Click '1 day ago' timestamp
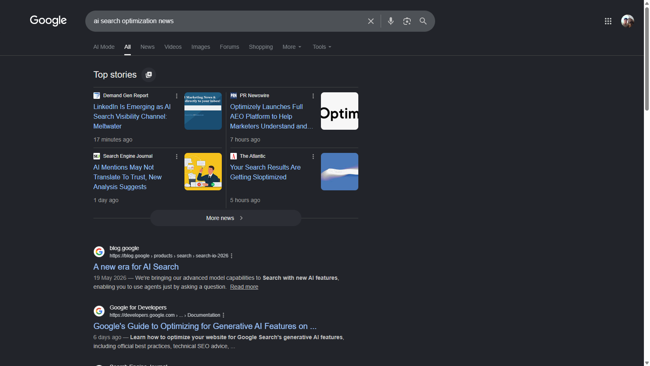Screen dimensions: 650x366 point(106,200)
